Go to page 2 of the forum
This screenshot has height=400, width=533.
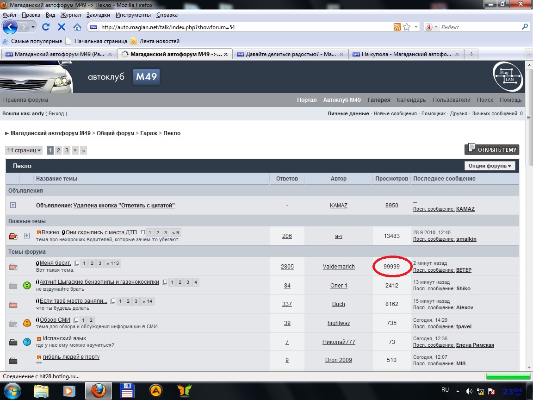tap(58, 150)
